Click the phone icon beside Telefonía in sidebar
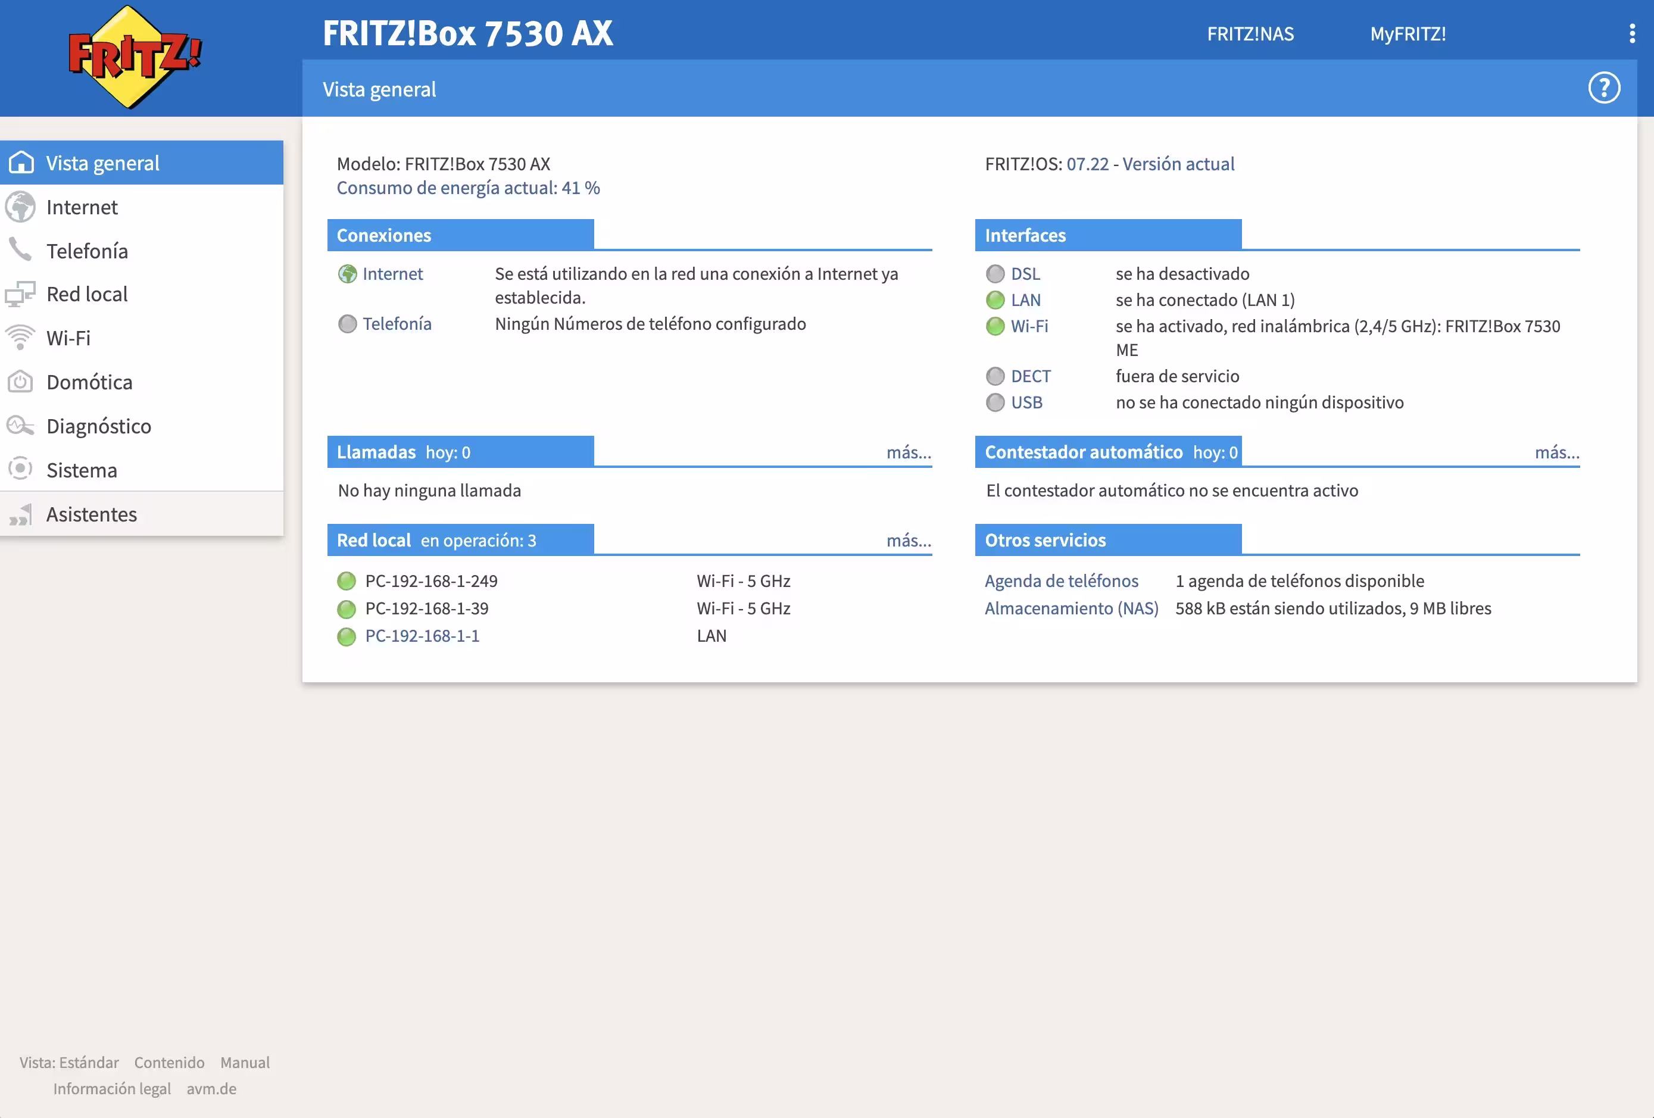 [x=20, y=250]
